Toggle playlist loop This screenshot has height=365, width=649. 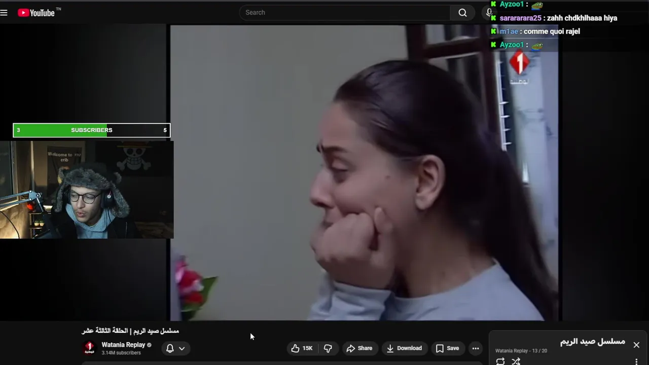point(500,361)
